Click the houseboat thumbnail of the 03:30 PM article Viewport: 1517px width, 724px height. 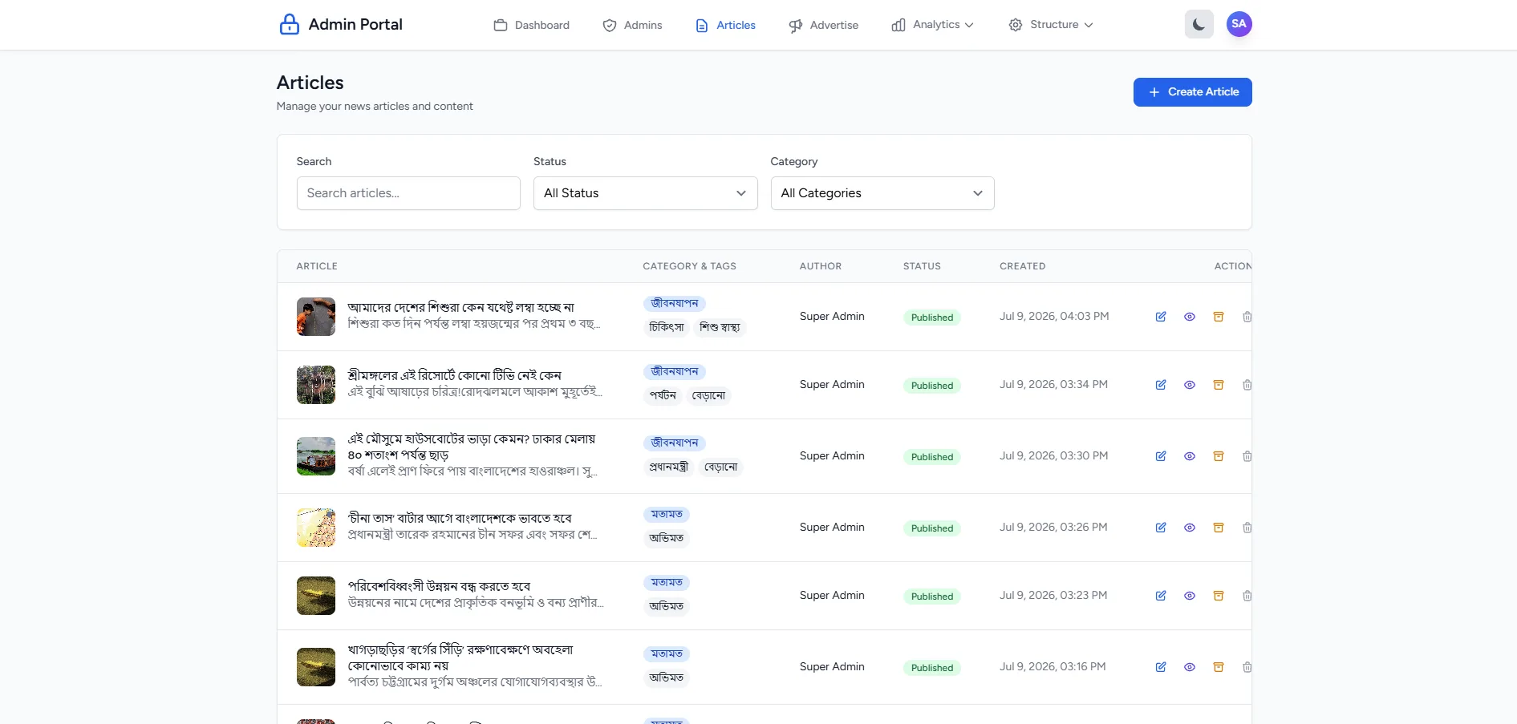point(316,456)
